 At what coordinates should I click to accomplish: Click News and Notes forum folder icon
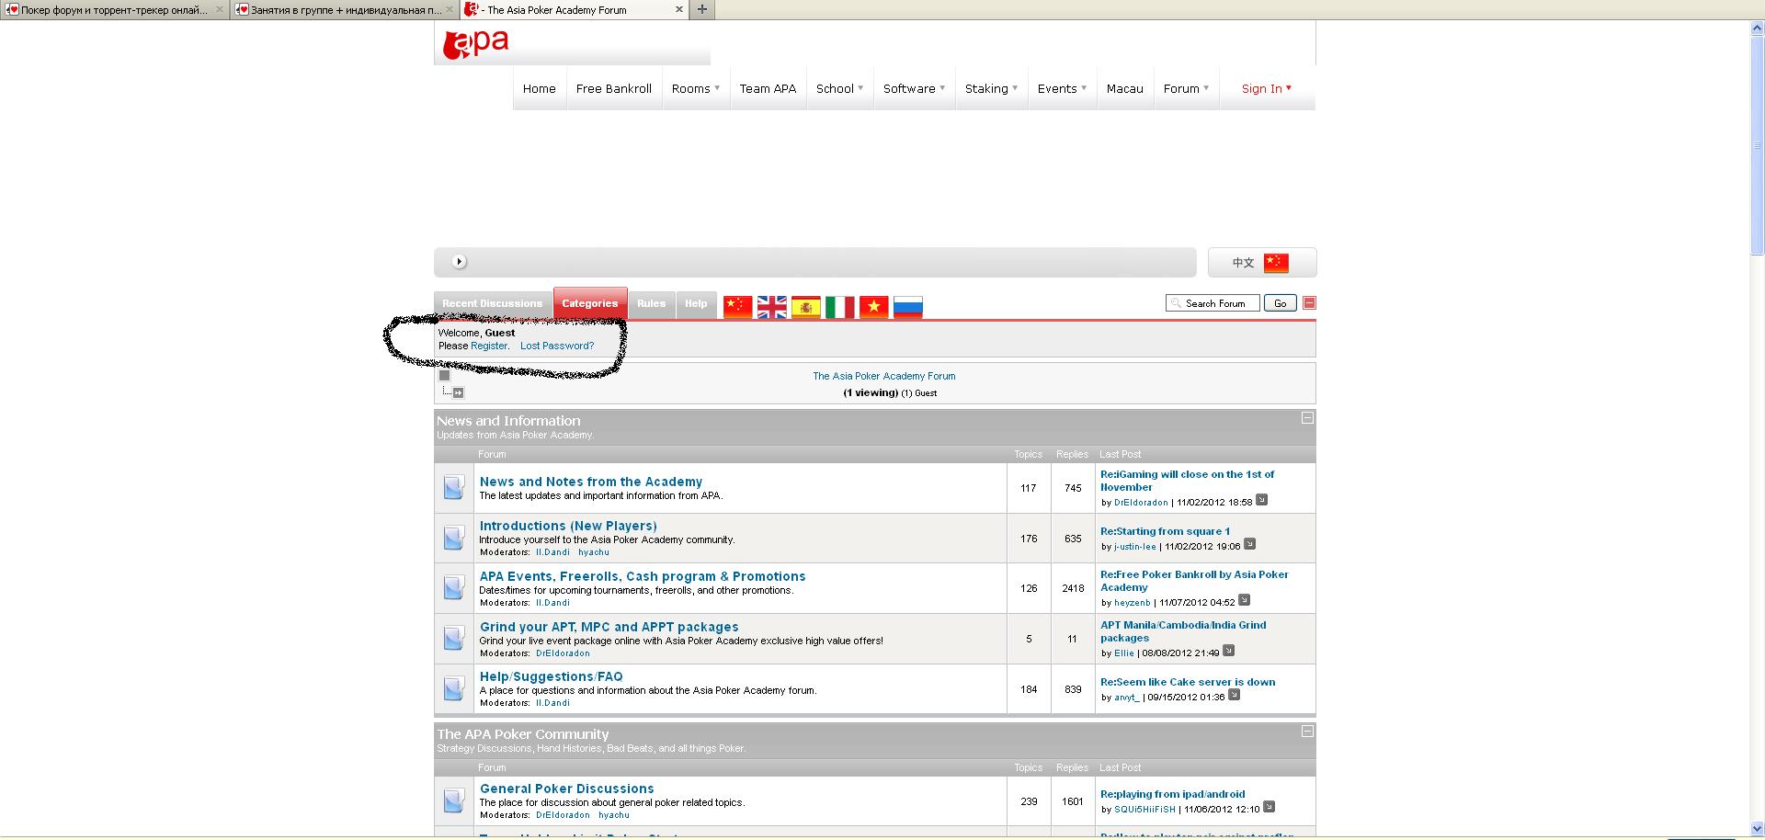tap(454, 487)
